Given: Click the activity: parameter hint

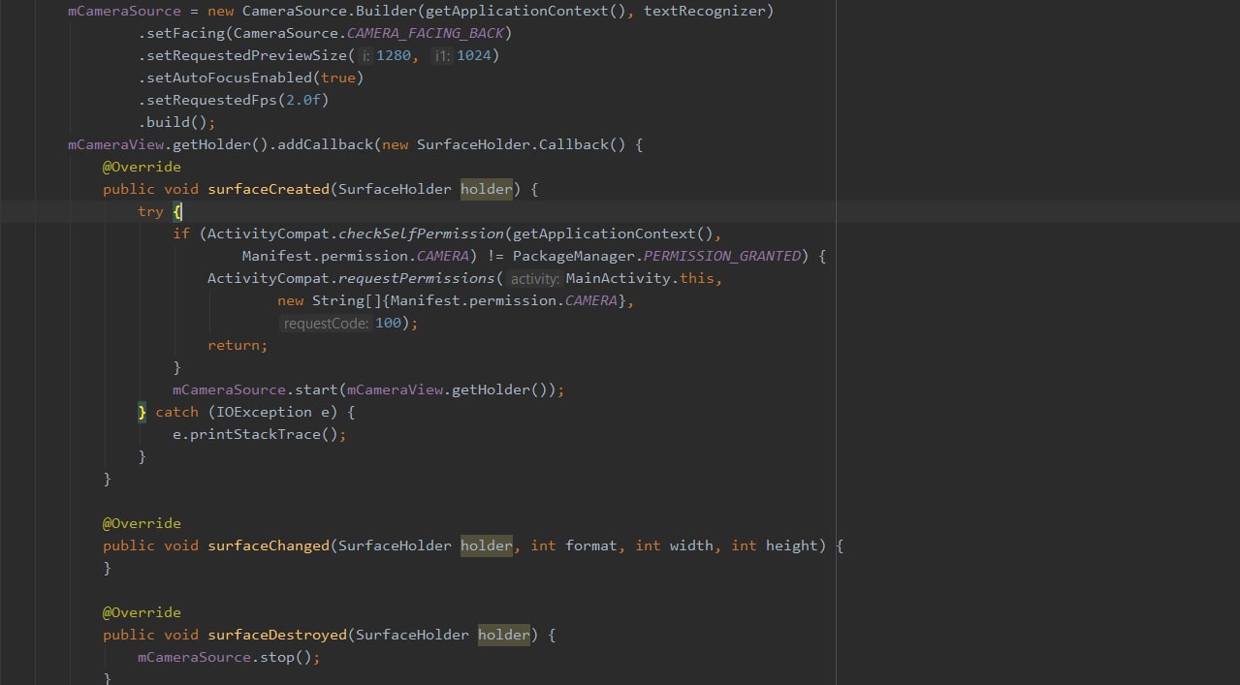Looking at the screenshot, I should [535, 279].
